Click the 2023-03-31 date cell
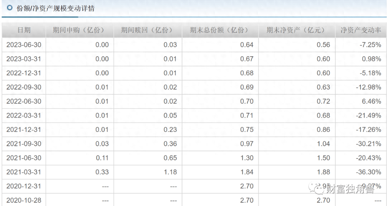 point(24,59)
